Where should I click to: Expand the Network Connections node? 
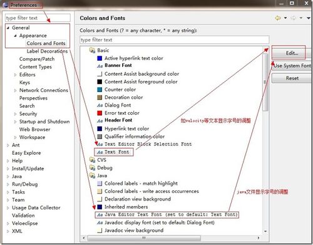point(15,90)
